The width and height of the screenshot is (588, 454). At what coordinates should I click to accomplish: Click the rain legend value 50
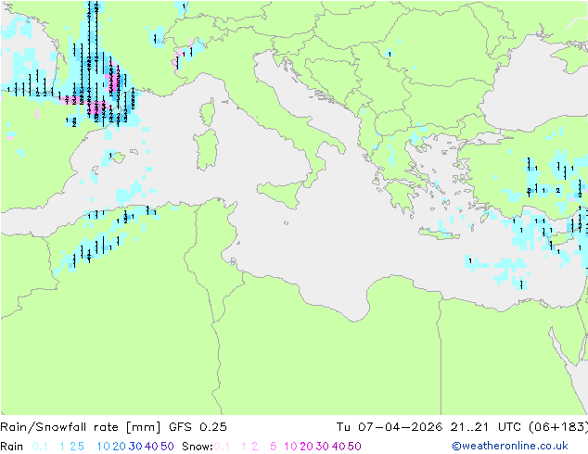point(167,447)
